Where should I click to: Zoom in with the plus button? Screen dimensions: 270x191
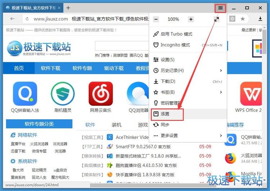(191, 19)
